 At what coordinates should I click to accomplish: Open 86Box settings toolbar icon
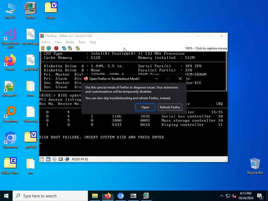click(x=77, y=48)
